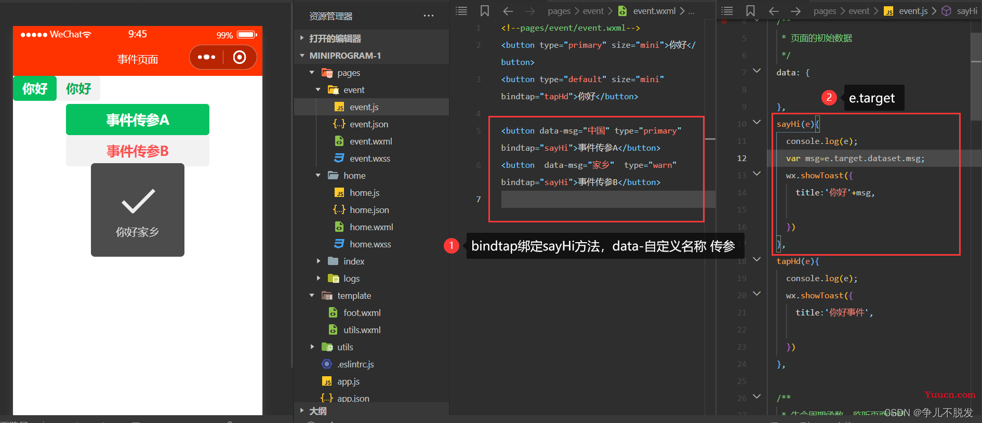Open event.wxml in the file tree
This screenshot has height=423, width=982.
(371, 141)
